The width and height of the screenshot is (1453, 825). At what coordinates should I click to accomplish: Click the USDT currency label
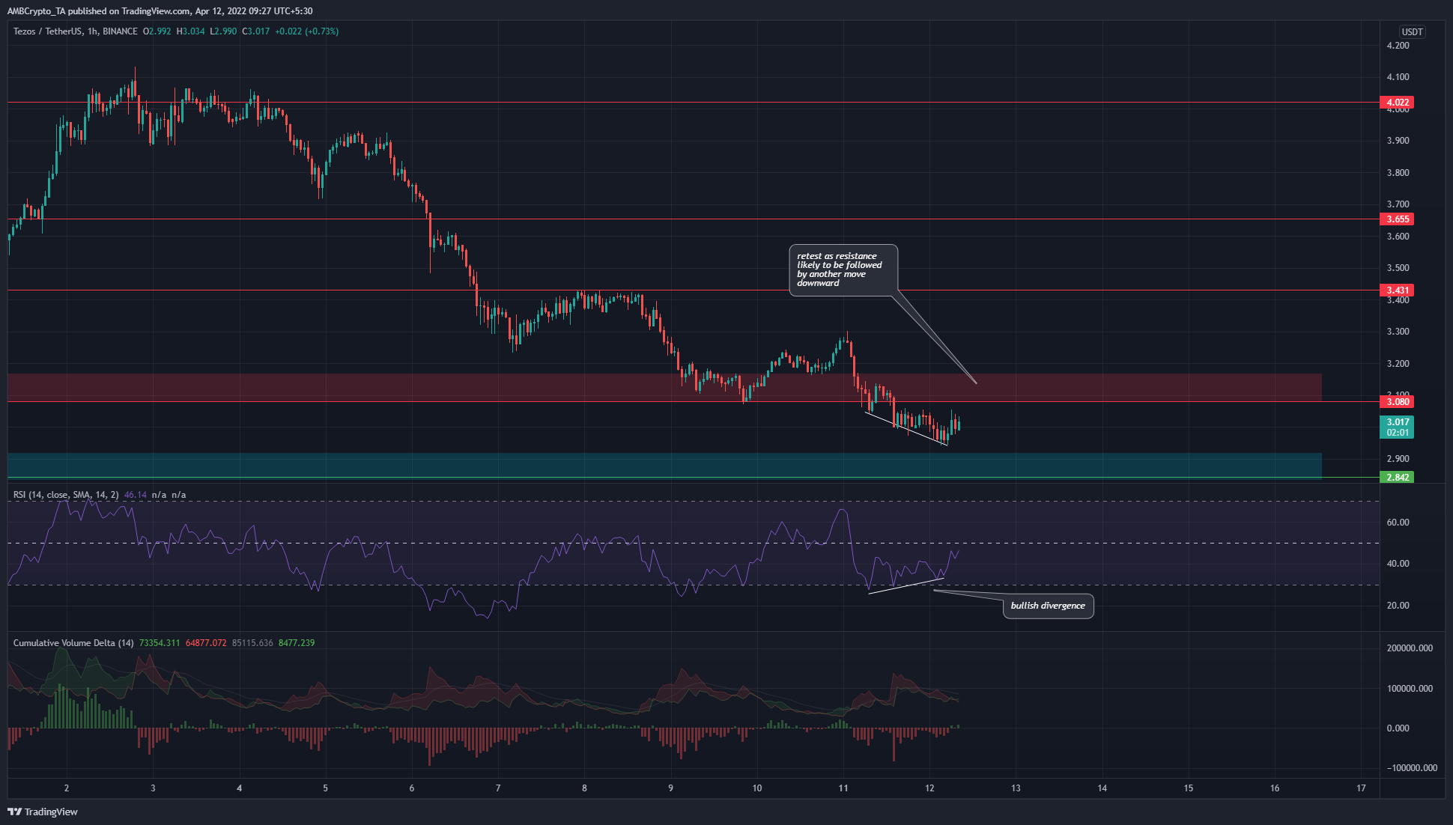point(1412,32)
